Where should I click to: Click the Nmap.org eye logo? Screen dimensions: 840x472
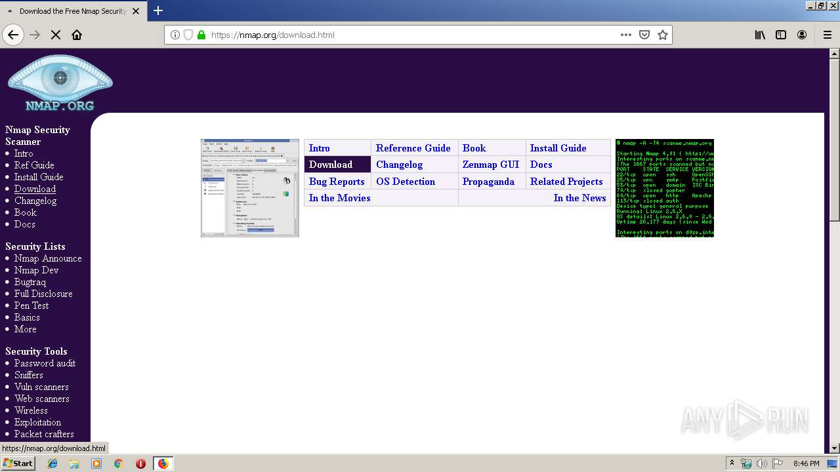60,83
